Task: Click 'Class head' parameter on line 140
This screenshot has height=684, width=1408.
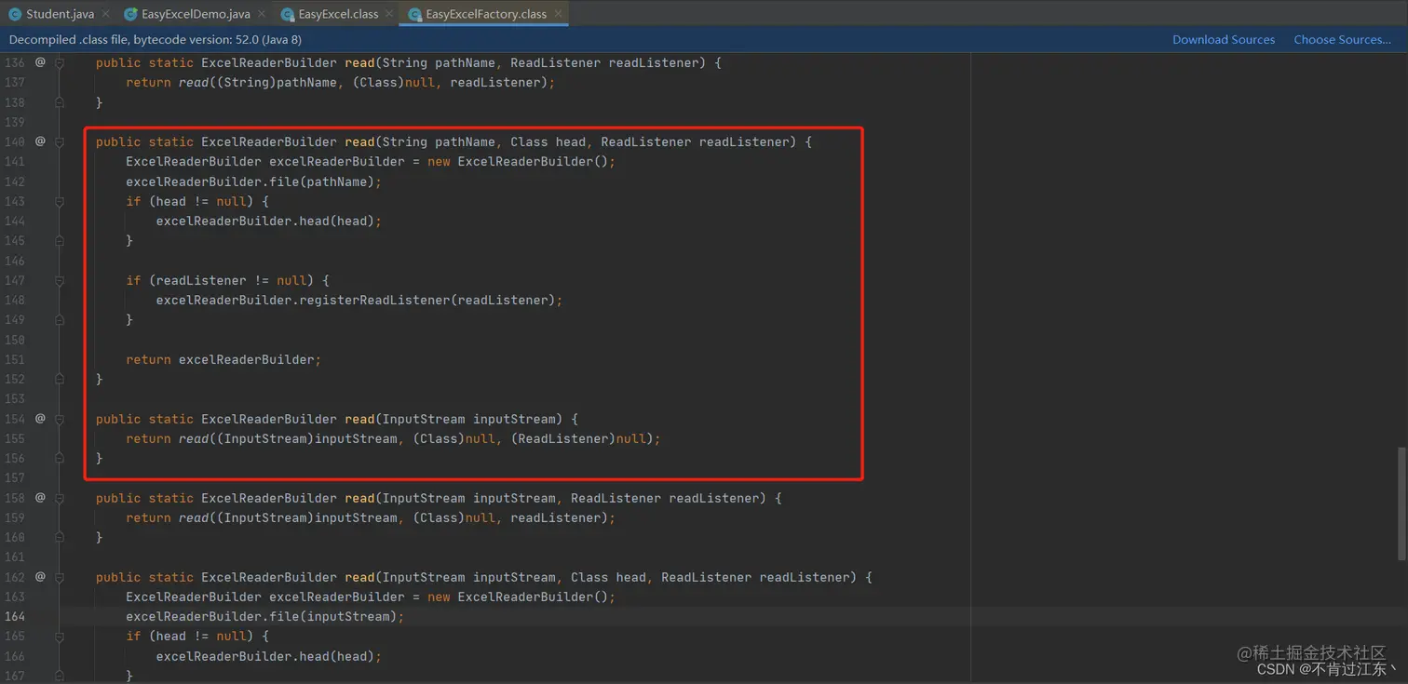Action: click(x=548, y=141)
